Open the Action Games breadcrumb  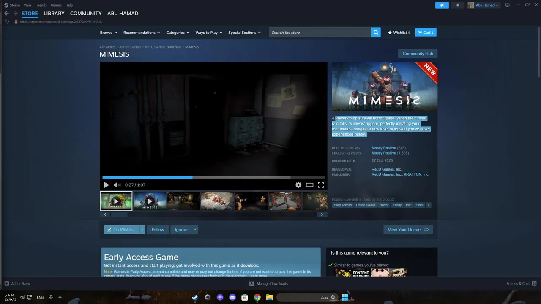(130, 47)
